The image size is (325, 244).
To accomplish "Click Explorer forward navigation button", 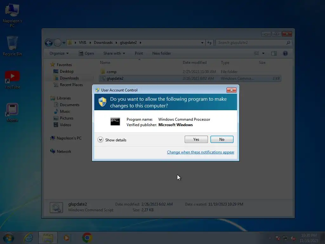I will [57, 43].
